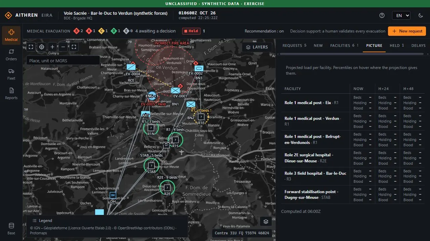Click the map locate/recenter target icon
The image size is (430, 241).
point(42,47)
